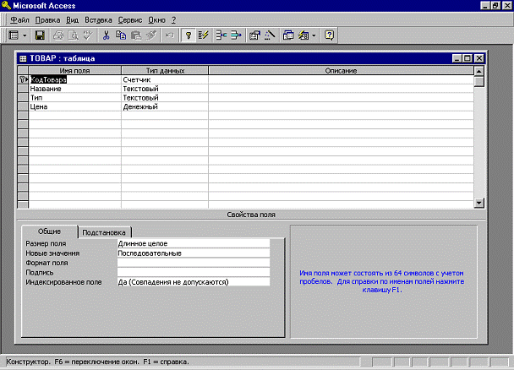The height and width of the screenshot is (370, 514).
Task: Show the Database Window via its toolbar icon
Action: (288, 35)
